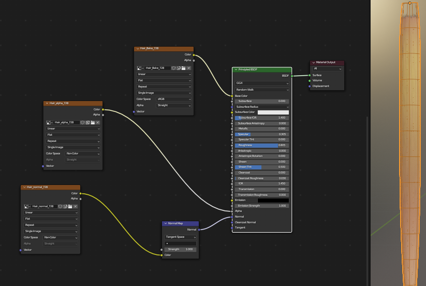Select the Normal Map node header
The image size is (426, 286).
[x=181, y=223]
